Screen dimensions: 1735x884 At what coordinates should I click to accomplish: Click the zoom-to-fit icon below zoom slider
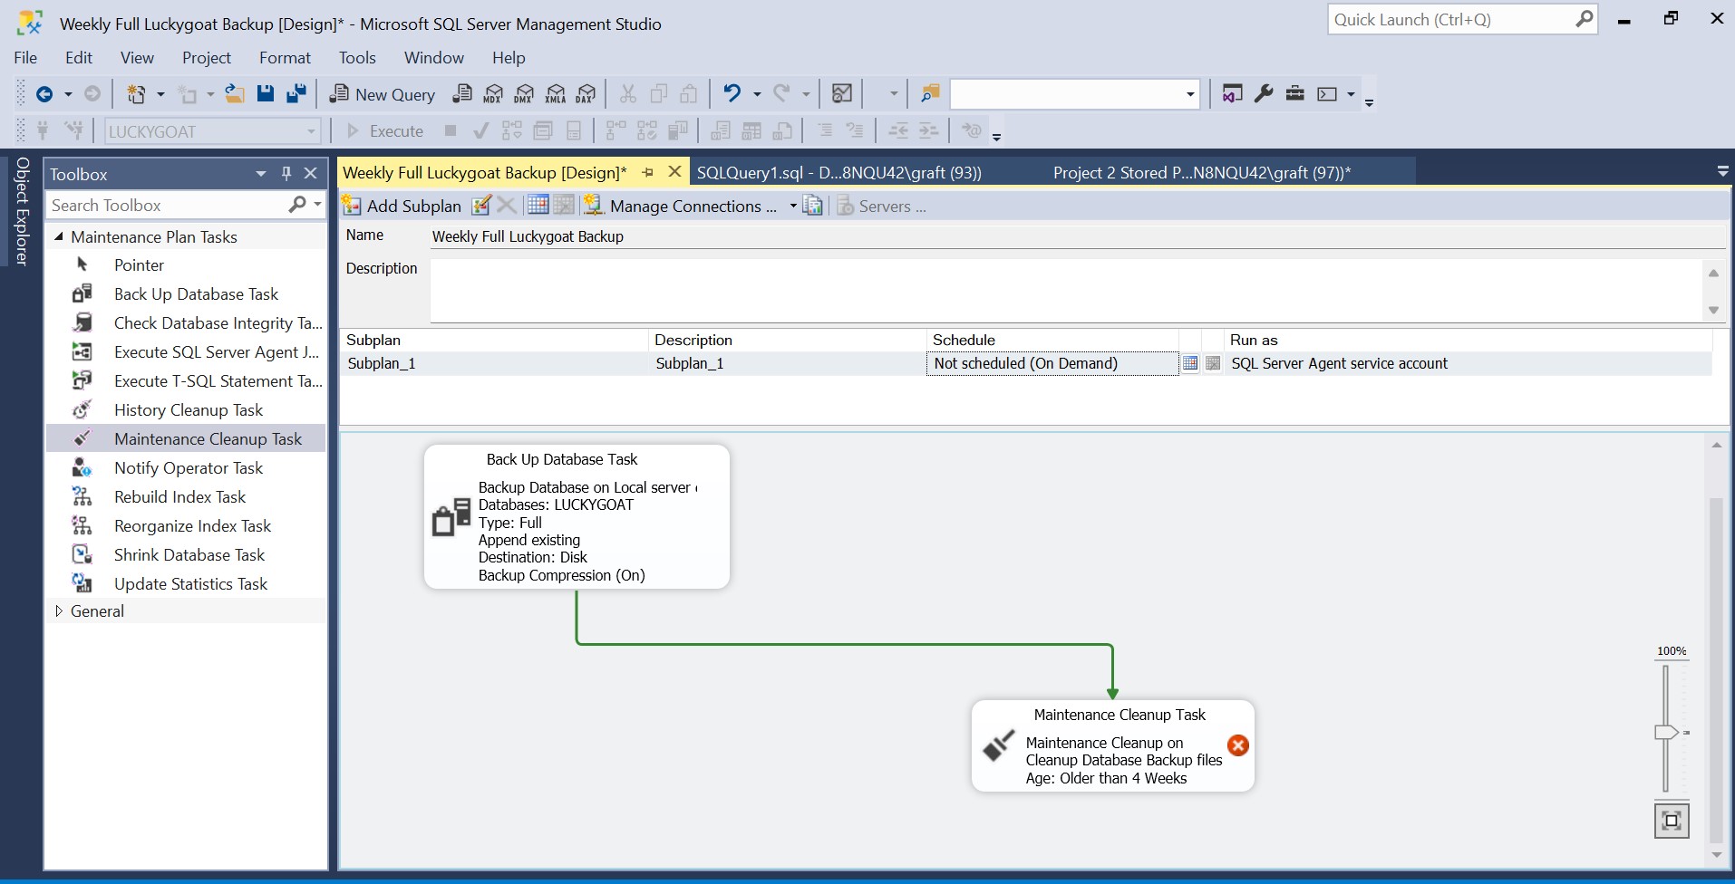[1671, 821]
